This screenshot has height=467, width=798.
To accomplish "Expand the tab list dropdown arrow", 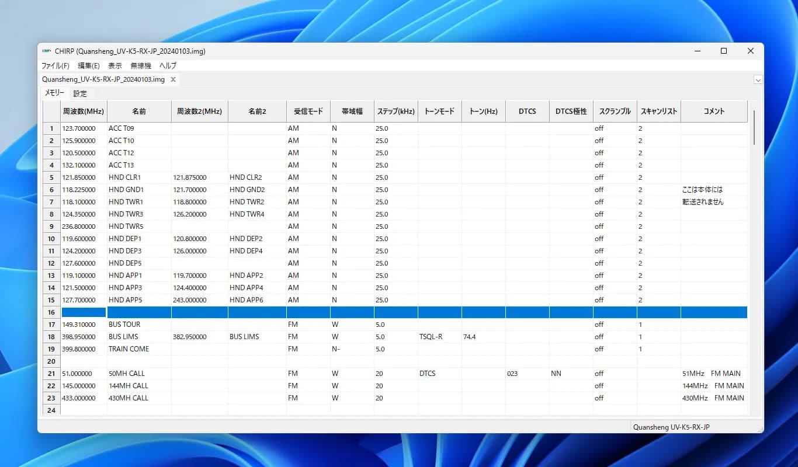I will pos(758,80).
